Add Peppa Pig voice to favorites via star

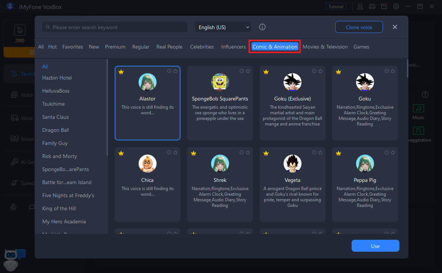[393, 152]
